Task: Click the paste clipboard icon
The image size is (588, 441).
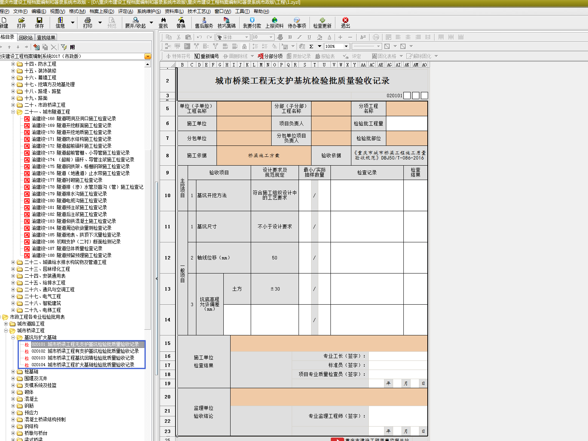Action: 188,37
